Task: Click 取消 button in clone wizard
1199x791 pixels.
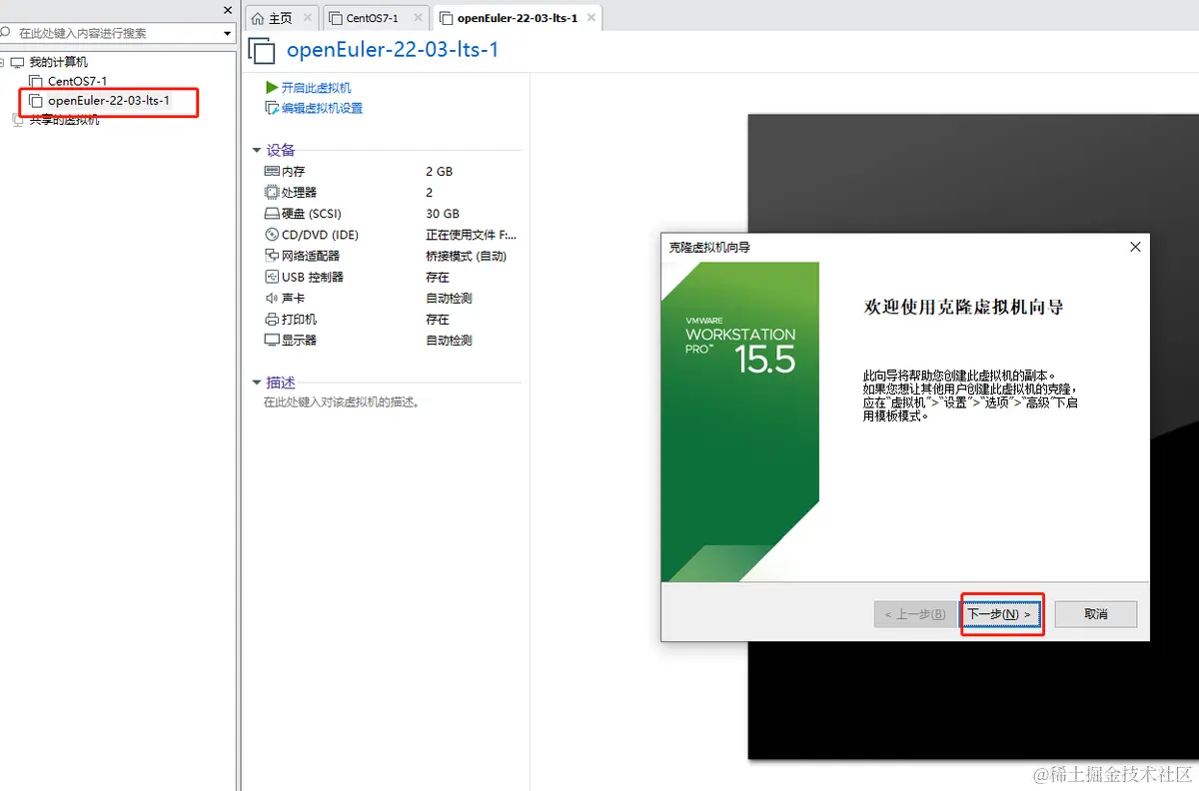Action: (1096, 614)
